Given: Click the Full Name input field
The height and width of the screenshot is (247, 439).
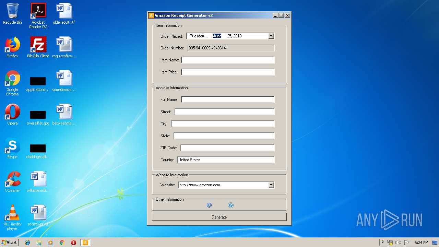Looking at the screenshot, I should 228,99.
